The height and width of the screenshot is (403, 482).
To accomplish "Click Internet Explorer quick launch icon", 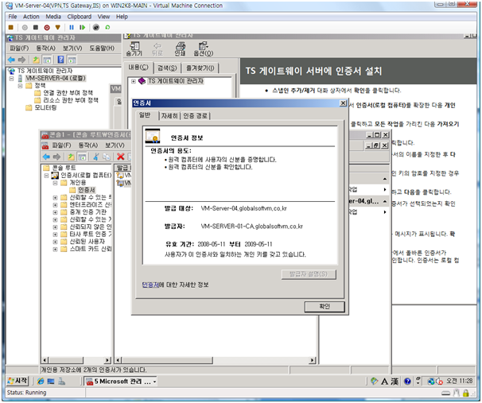I will click(41, 382).
